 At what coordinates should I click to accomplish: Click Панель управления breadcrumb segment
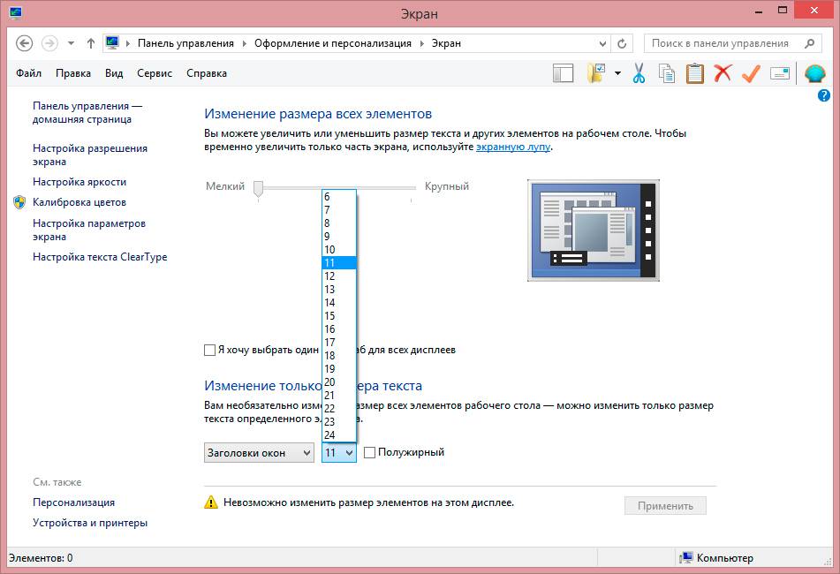pos(185,43)
